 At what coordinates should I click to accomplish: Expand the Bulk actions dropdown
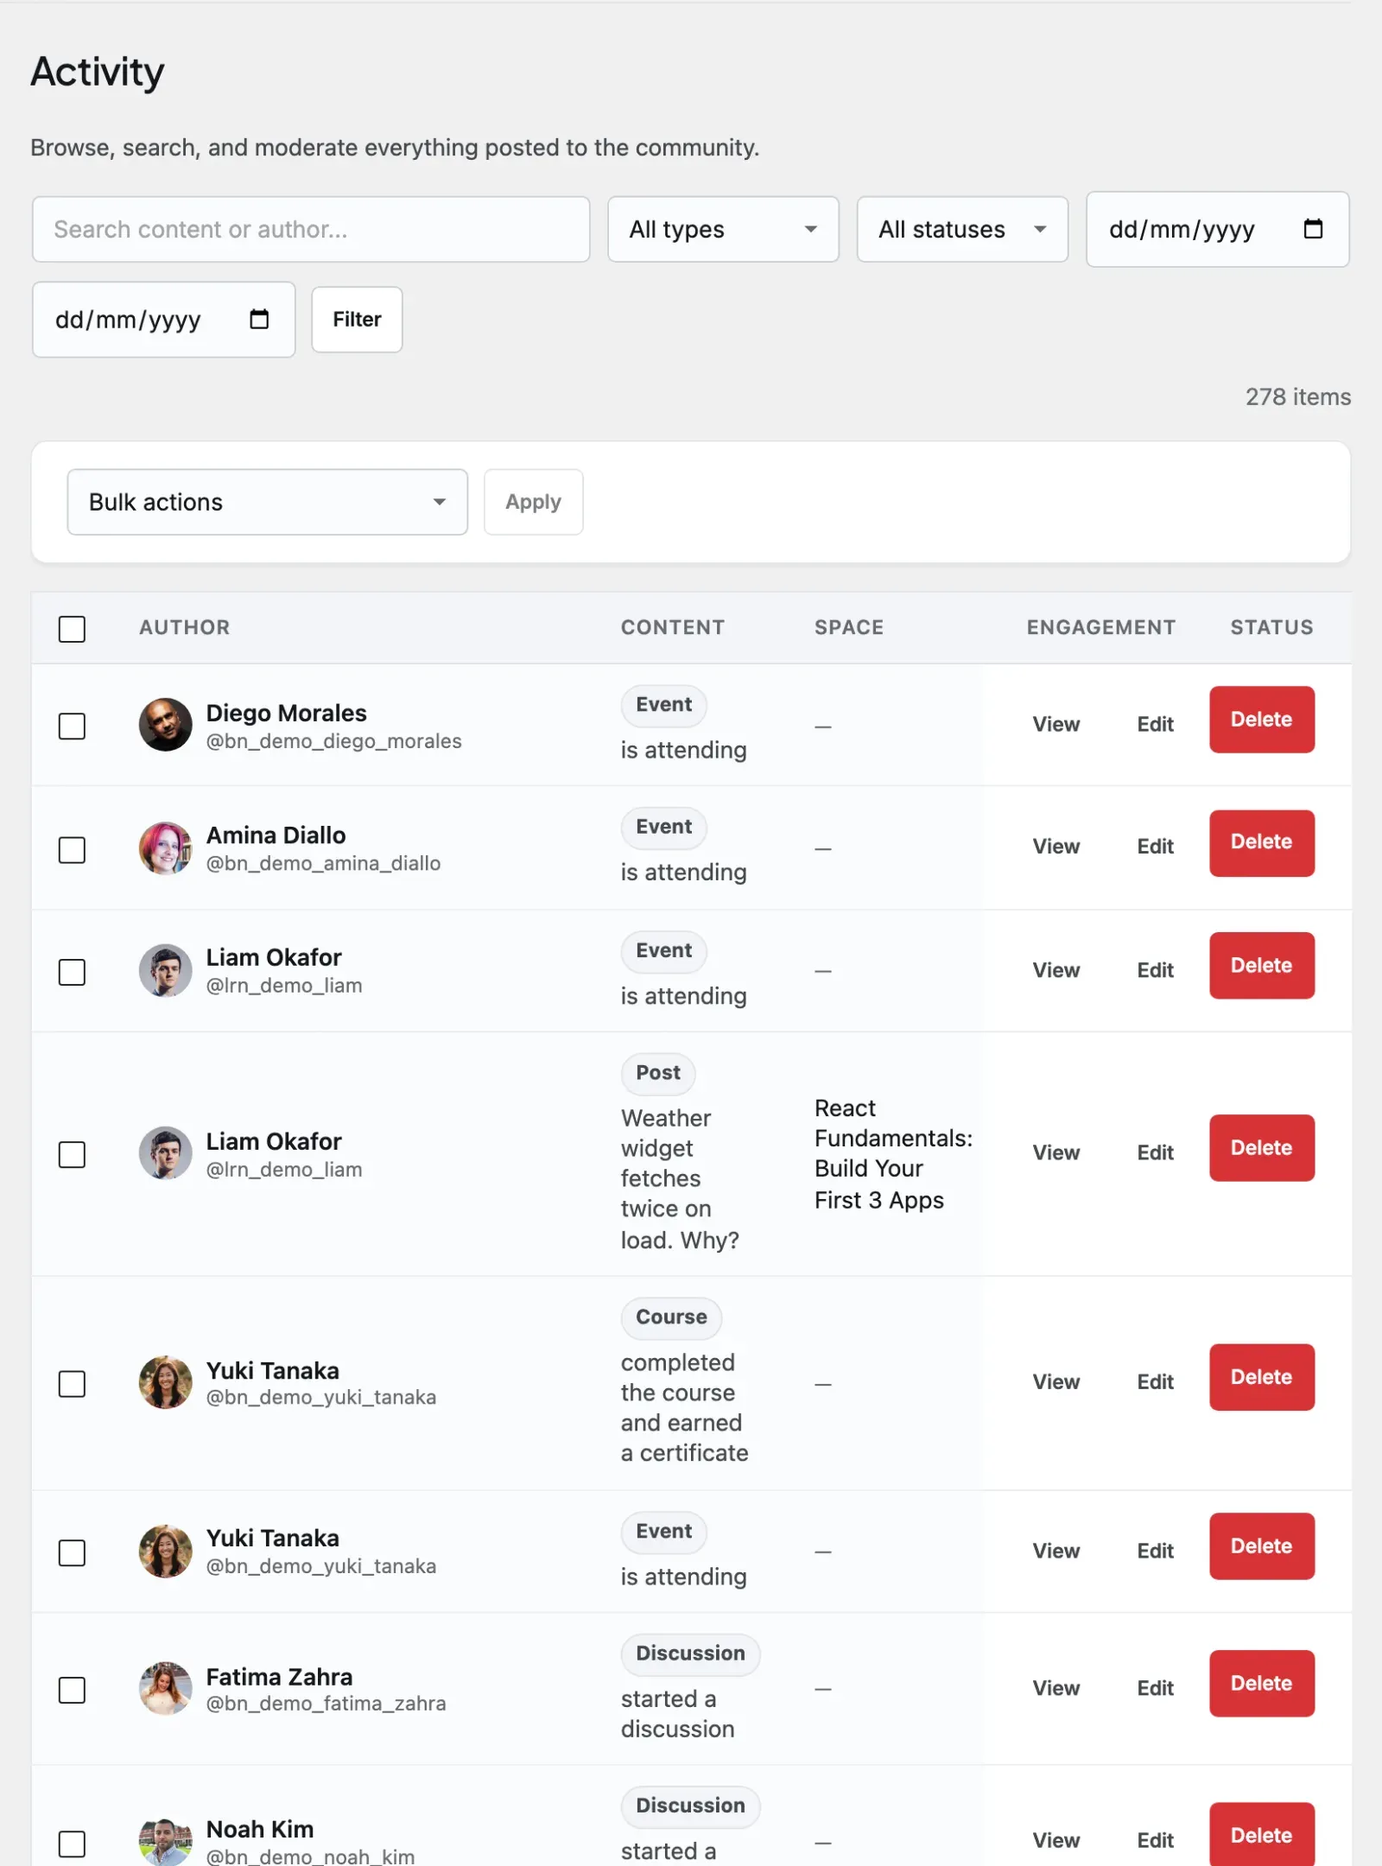coord(268,502)
